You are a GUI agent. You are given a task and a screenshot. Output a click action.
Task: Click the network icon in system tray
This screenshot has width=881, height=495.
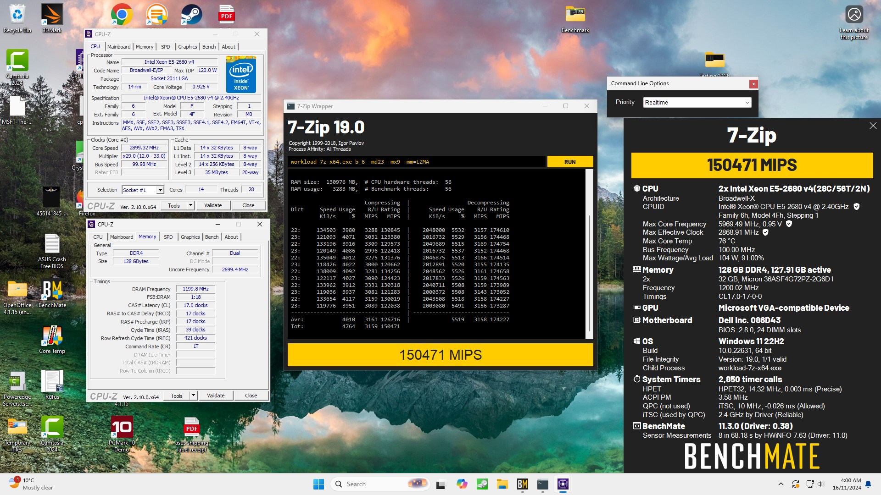pyautogui.click(x=810, y=484)
